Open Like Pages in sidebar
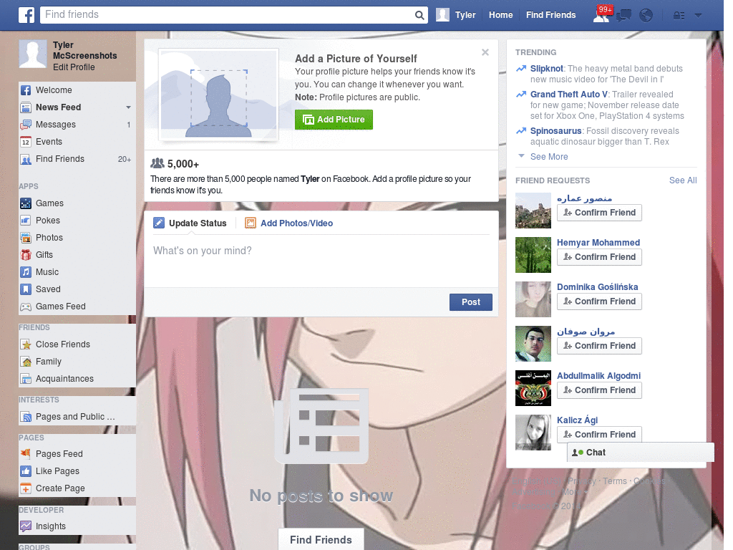The height and width of the screenshot is (550, 733). [x=77, y=471]
